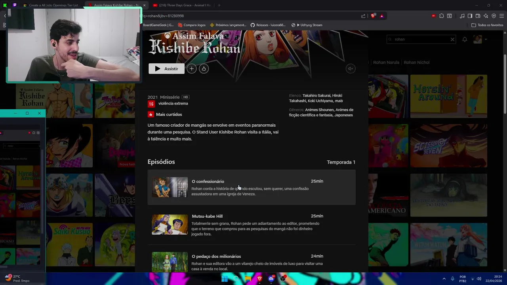
Task: Play the show with the Assistir button
Action: click(166, 68)
